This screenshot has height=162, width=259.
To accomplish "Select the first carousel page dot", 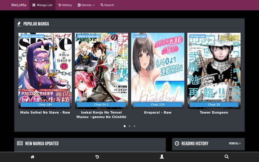I will 125,126.
